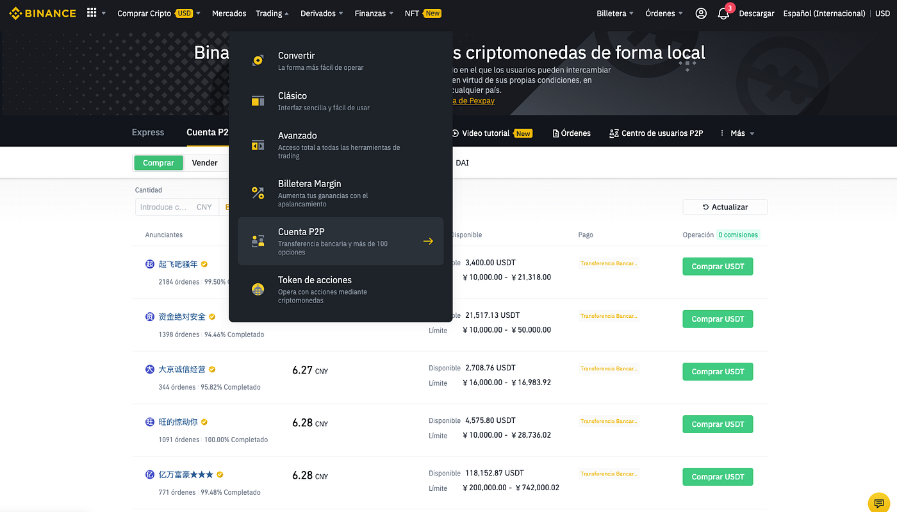Click the Avanzado trading icon

258,145
